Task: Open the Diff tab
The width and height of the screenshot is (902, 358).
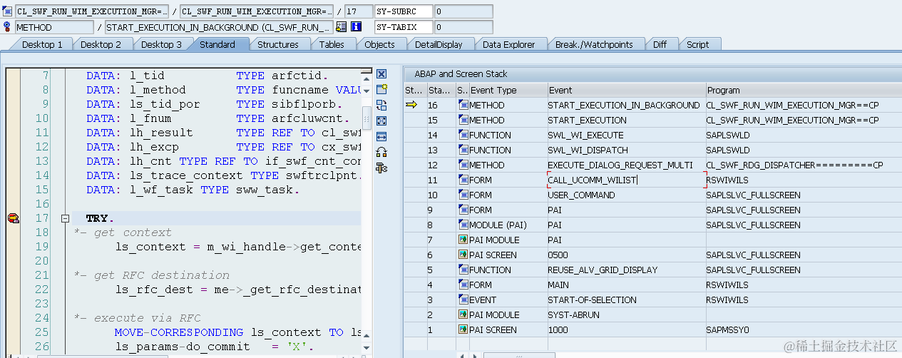Action: [660, 44]
